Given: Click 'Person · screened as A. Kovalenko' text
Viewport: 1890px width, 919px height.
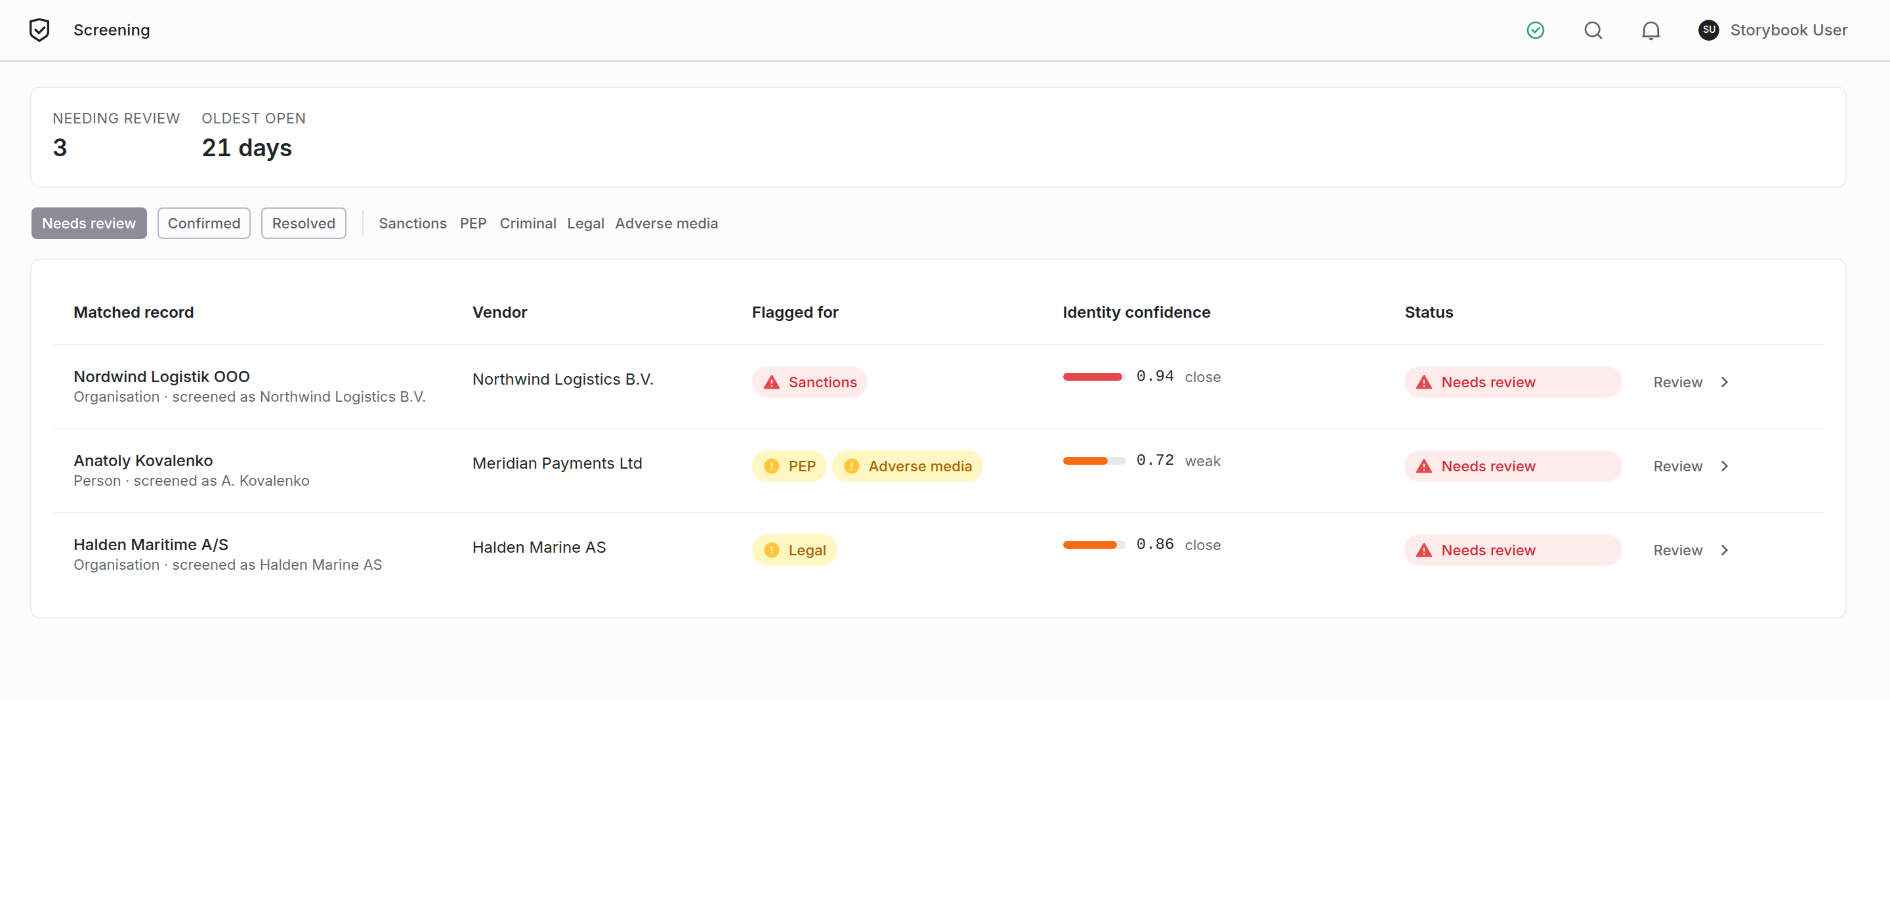Looking at the screenshot, I should (x=192, y=481).
